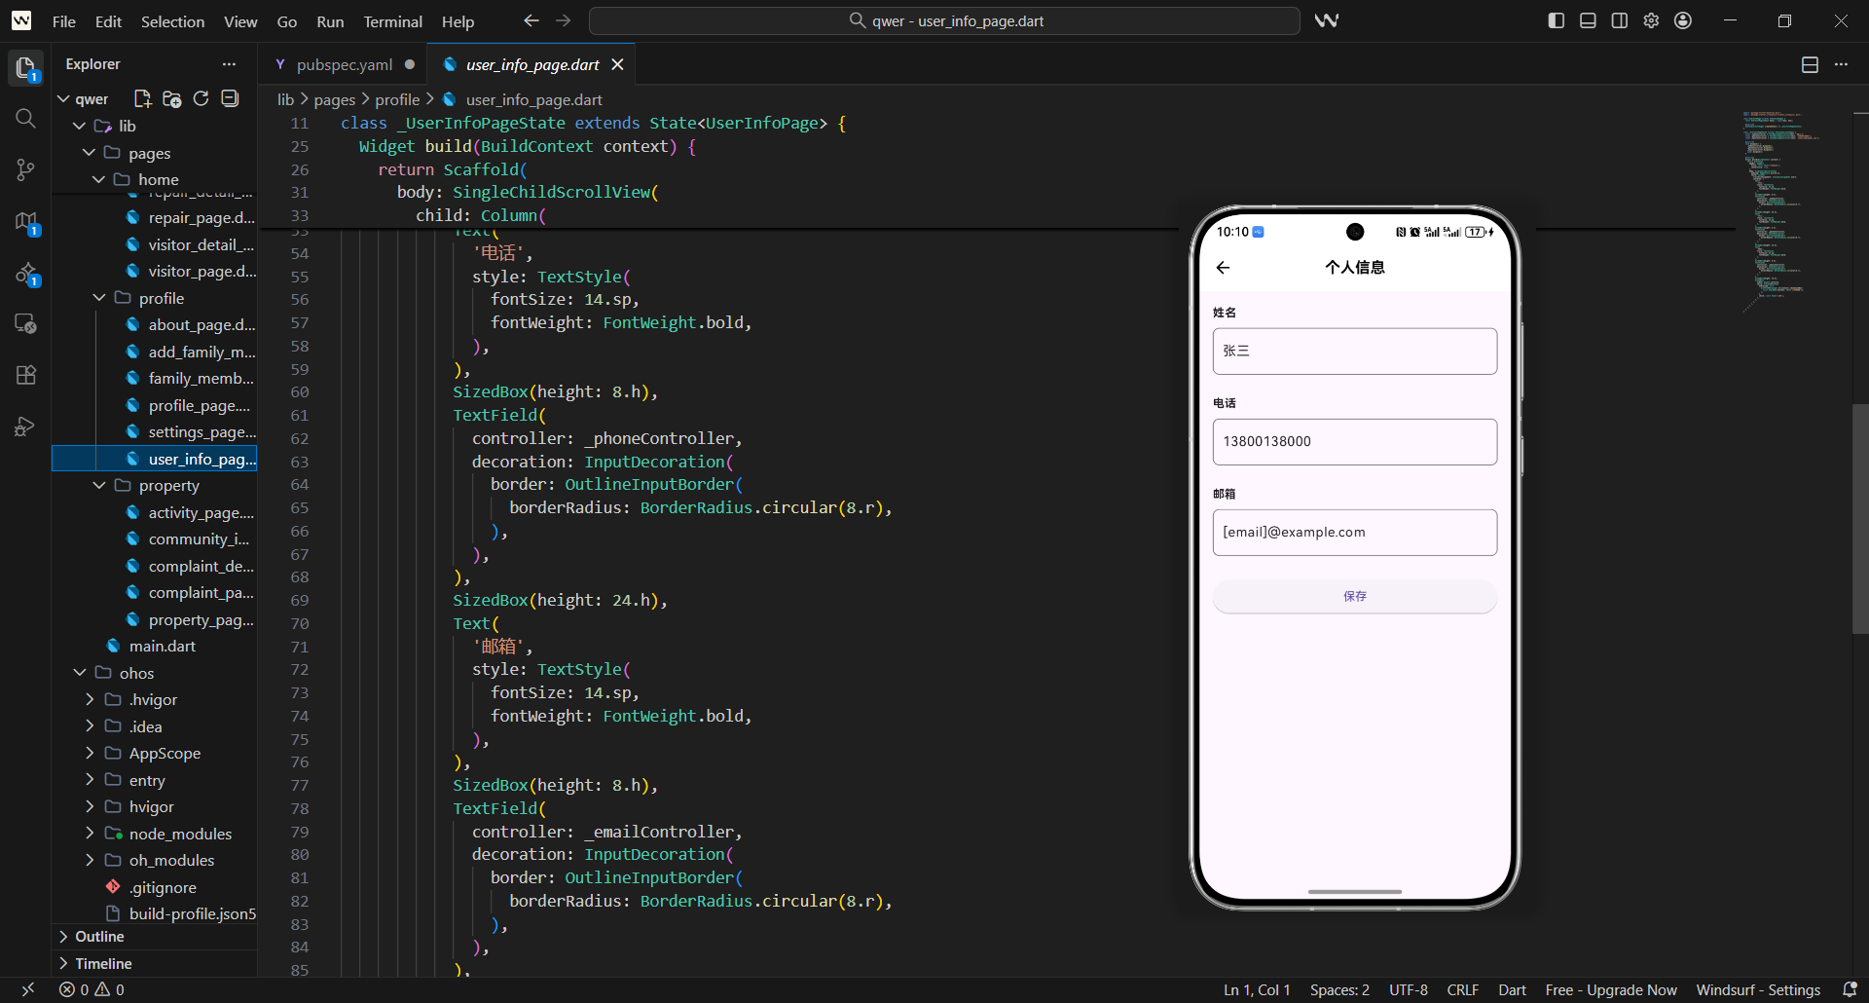Split the editor with the layout icon
The width and height of the screenshot is (1869, 1003).
[1810, 64]
